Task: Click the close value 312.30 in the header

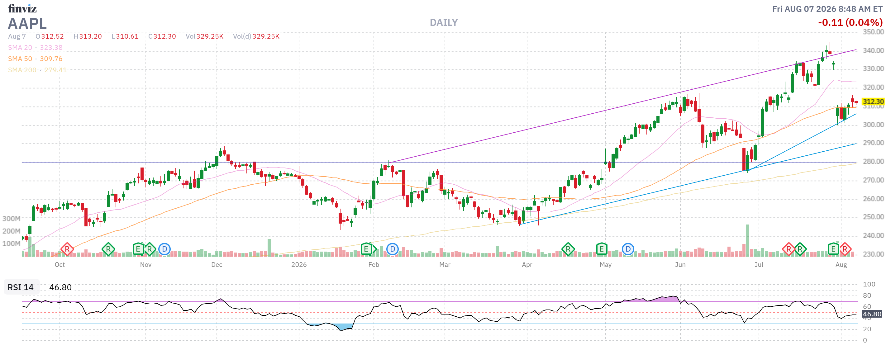Action: click(x=164, y=36)
